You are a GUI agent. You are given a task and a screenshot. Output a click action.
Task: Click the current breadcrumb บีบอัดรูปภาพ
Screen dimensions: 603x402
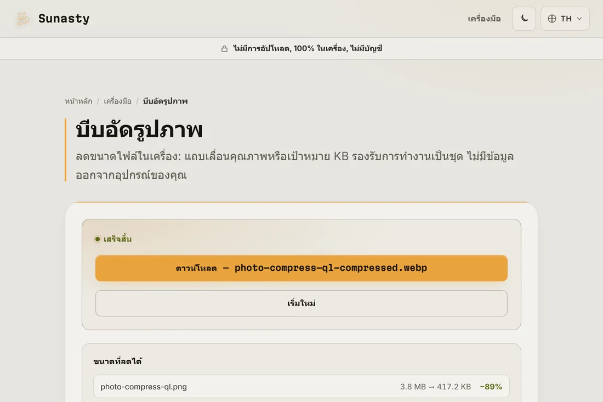(x=165, y=101)
